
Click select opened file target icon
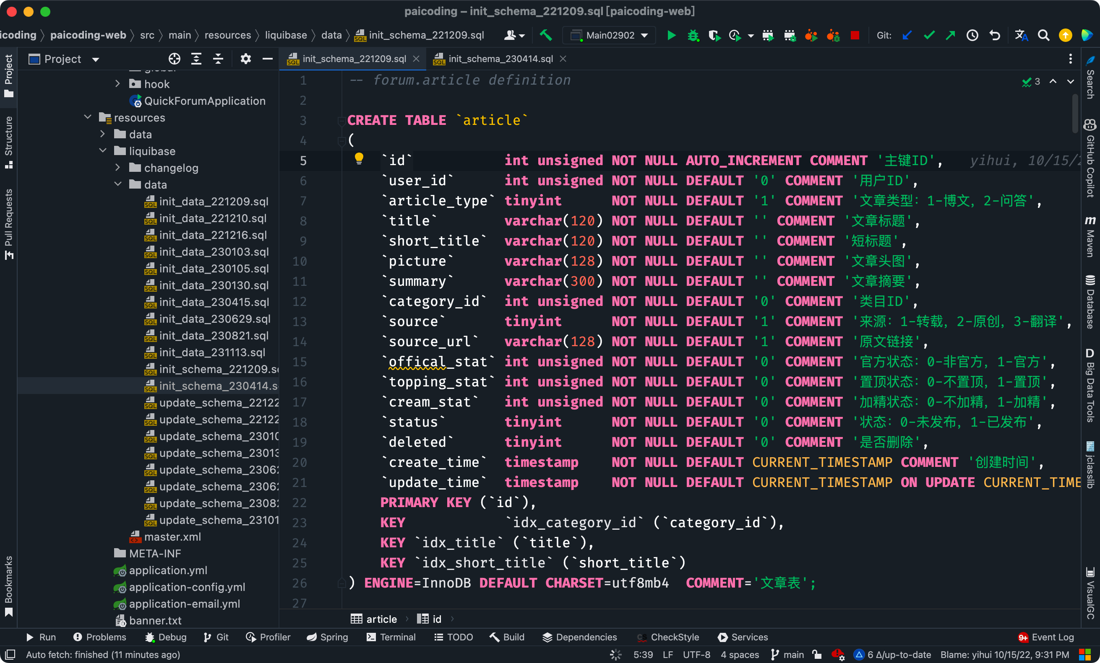coord(174,59)
